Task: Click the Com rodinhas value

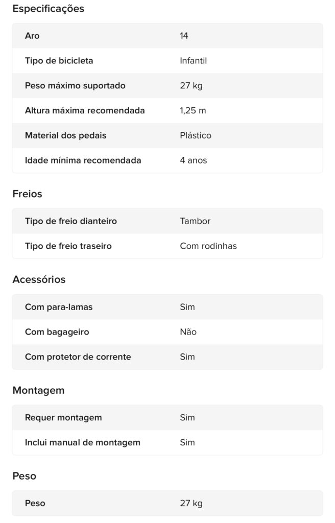Action: click(x=208, y=246)
